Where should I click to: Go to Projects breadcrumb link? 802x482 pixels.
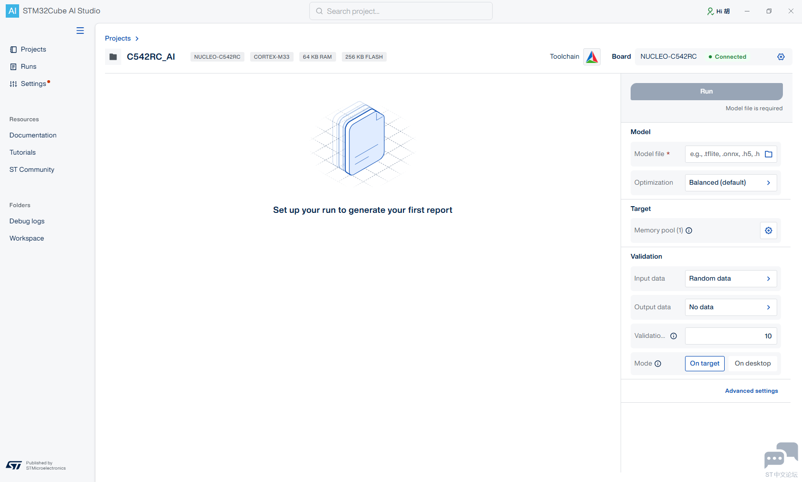click(118, 39)
